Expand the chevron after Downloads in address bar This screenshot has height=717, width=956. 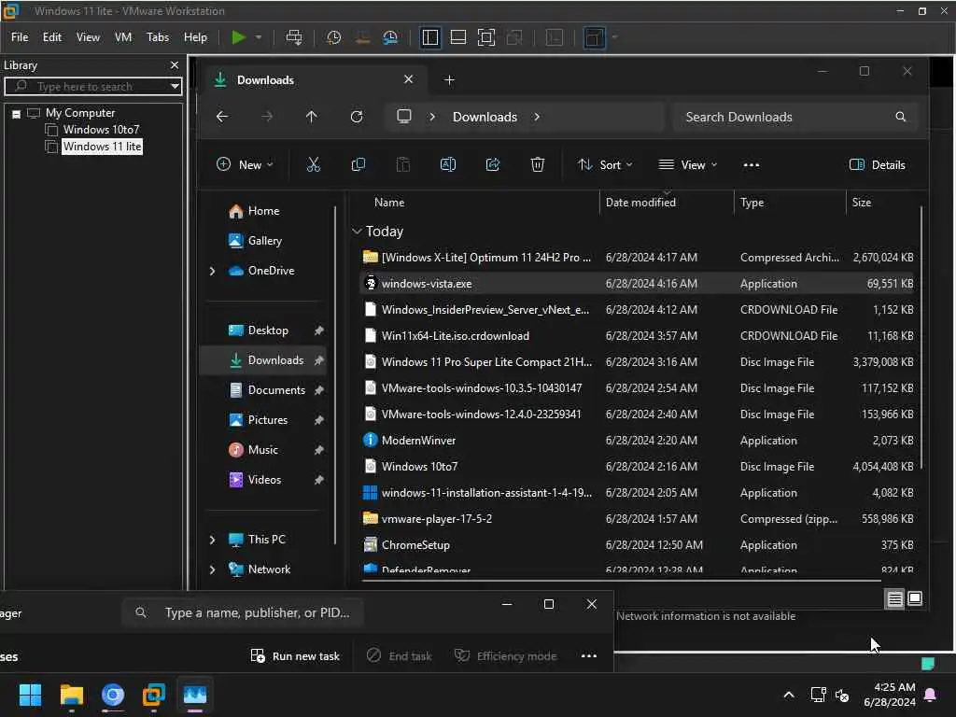[x=537, y=117]
